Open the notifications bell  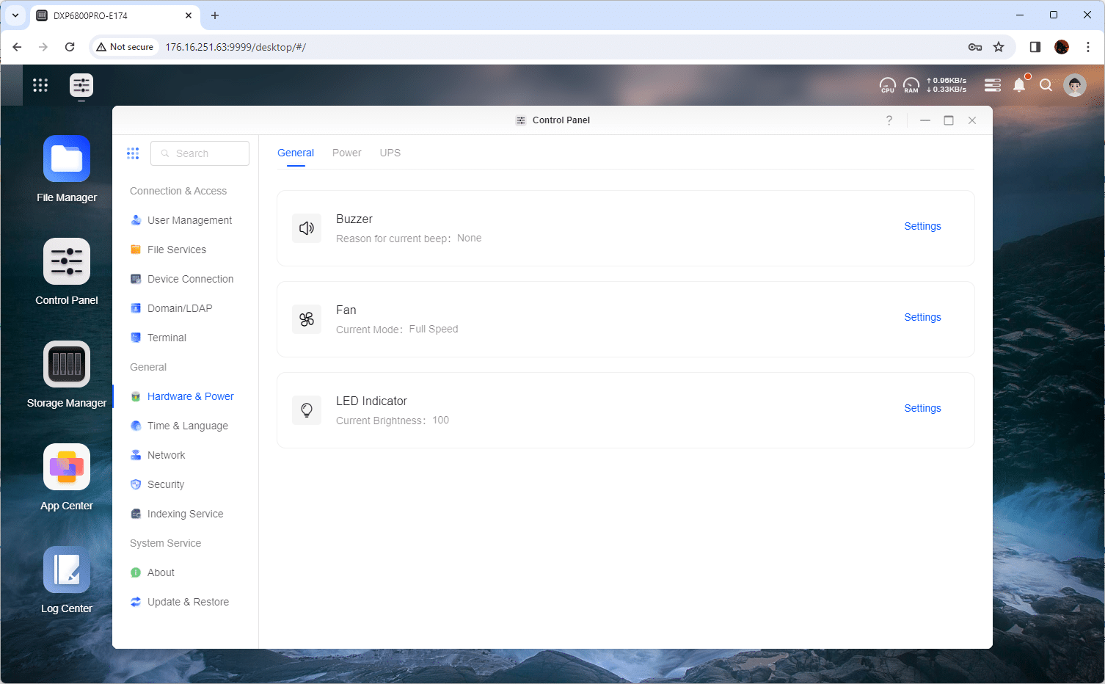coord(1019,85)
